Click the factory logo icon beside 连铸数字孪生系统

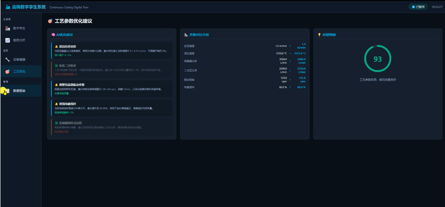pos(8,7)
